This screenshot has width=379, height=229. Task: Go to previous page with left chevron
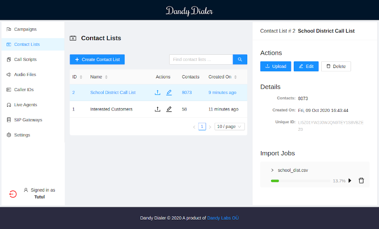[194, 127]
